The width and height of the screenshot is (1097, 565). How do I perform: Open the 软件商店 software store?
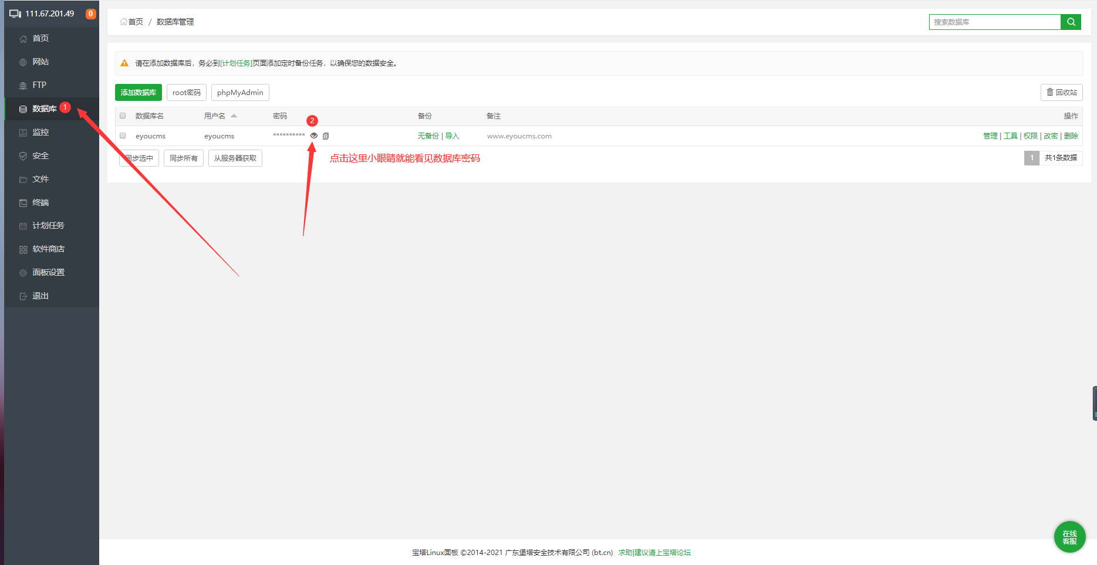[48, 249]
